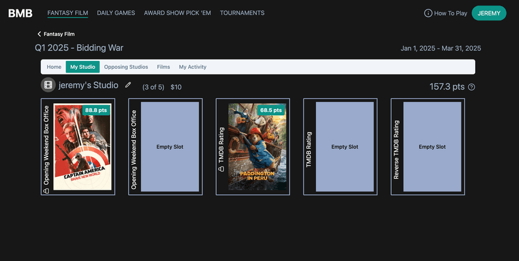Click the 68.5 pts badge
Image resolution: width=519 pixels, height=261 pixels.
click(x=271, y=110)
